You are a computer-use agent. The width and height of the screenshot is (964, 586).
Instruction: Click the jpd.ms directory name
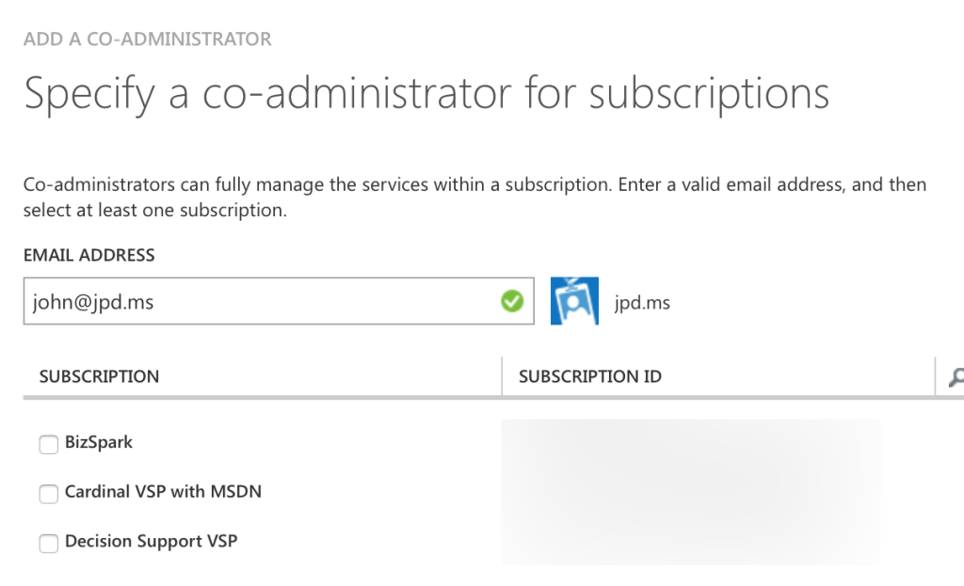click(642, 302)
